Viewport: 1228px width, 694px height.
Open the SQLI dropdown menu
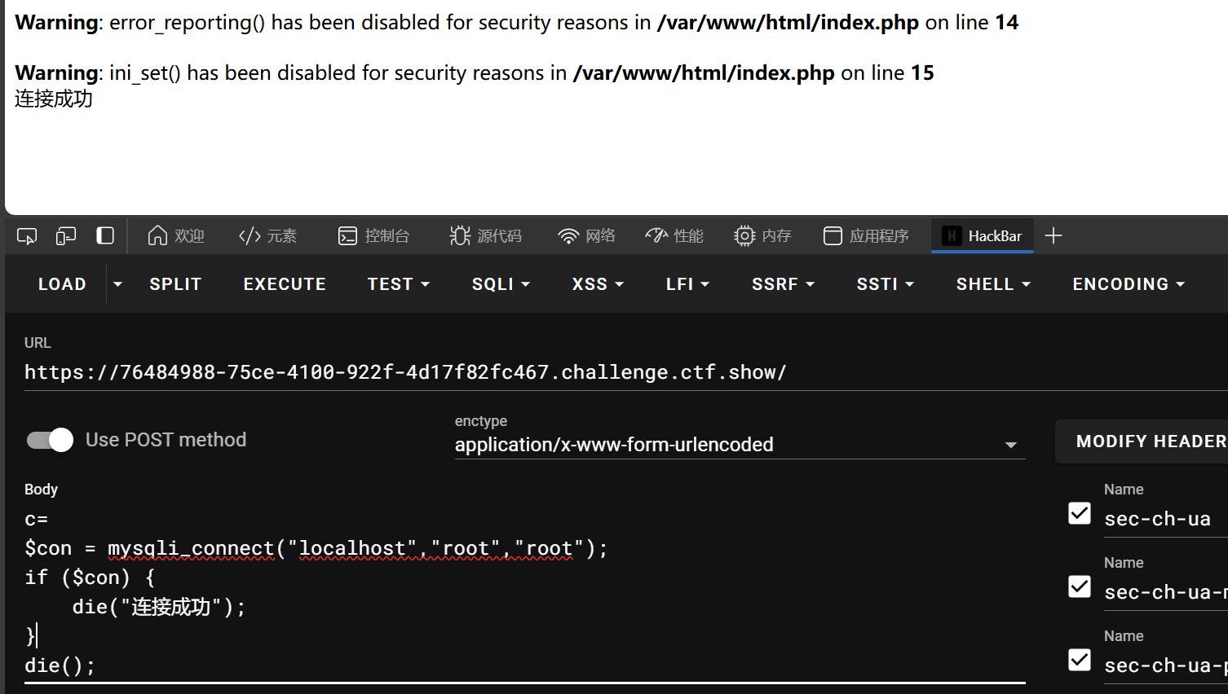pyautogui.click(x=501, y=284)
